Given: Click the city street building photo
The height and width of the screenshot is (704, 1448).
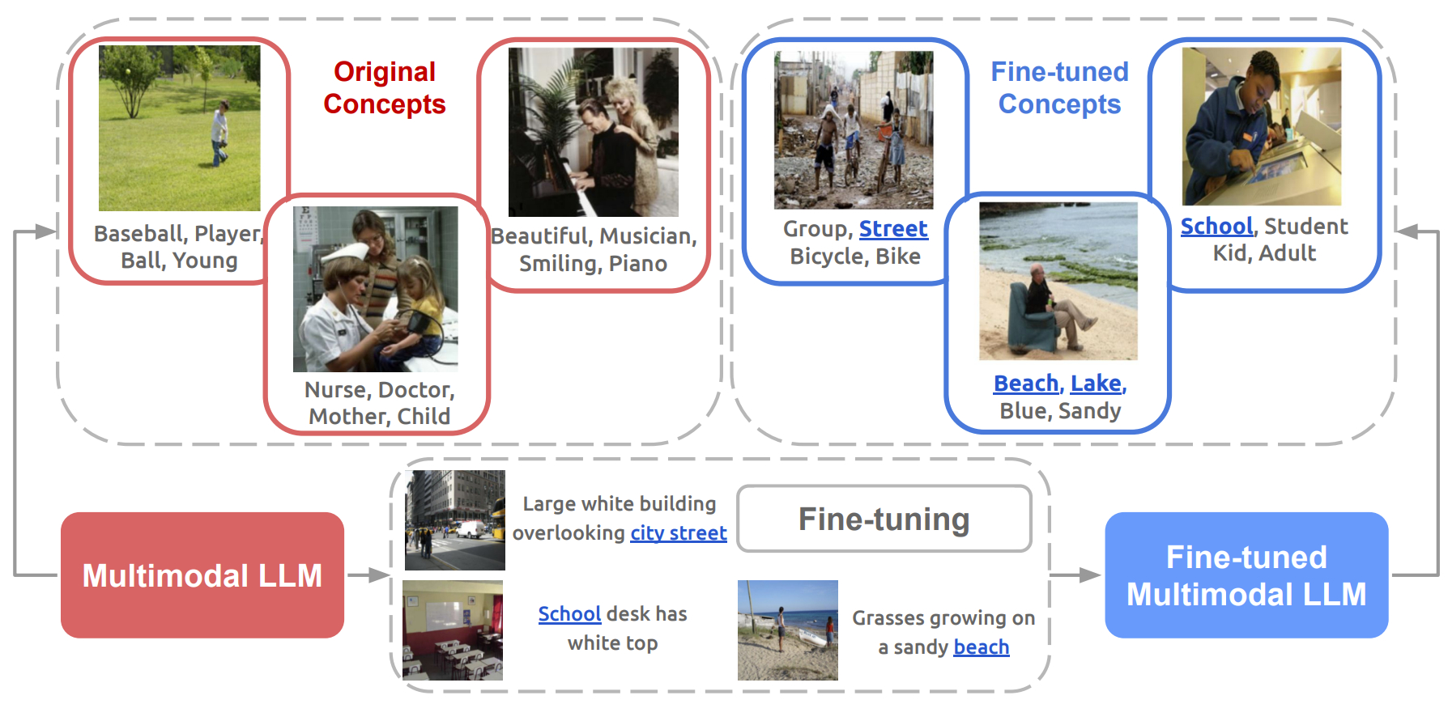Looking at the screenshot, I should pos(454,520).
